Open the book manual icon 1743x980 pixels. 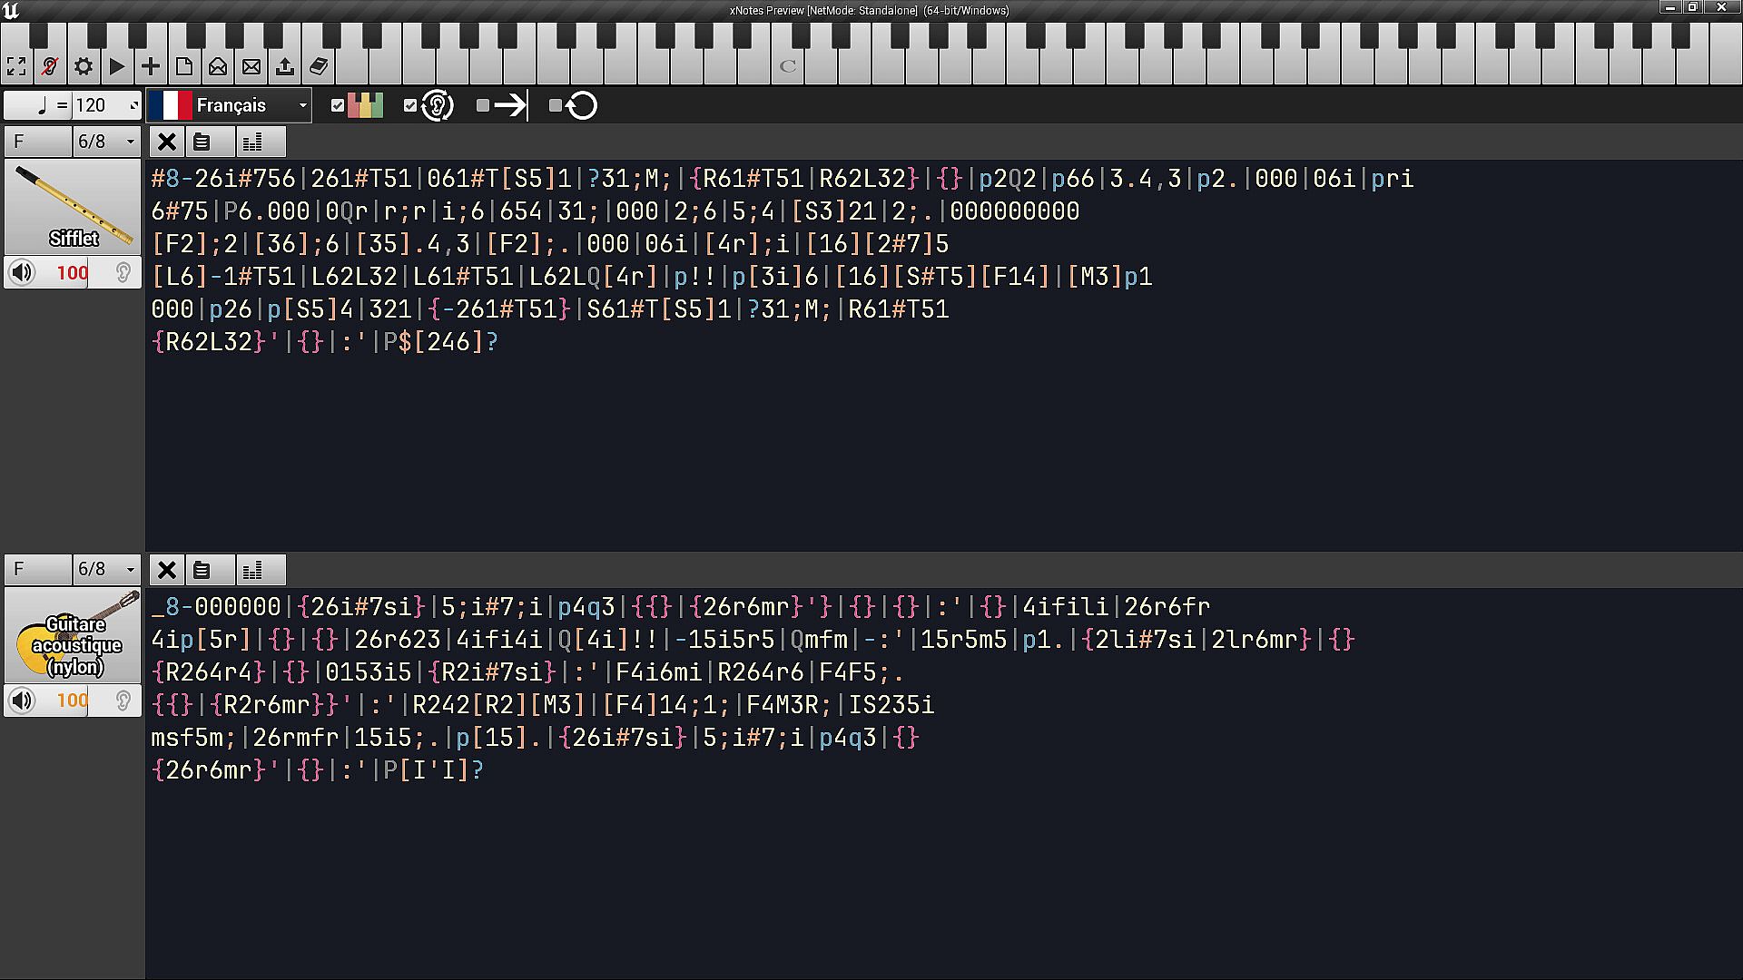tap(319, 66)
